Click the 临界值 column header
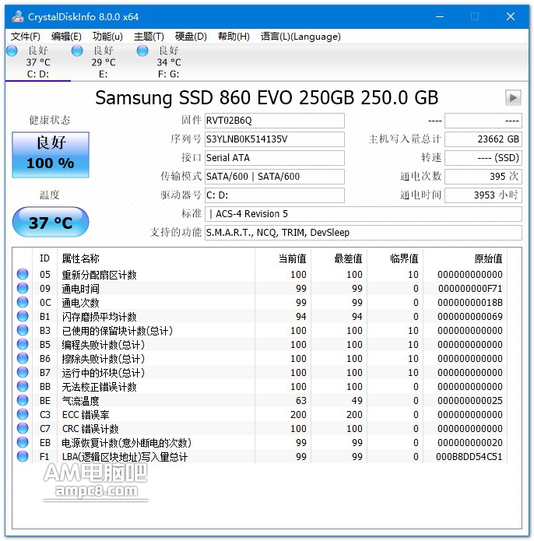The width and height of the screenshot is (534, 541). tap(395, 258)
